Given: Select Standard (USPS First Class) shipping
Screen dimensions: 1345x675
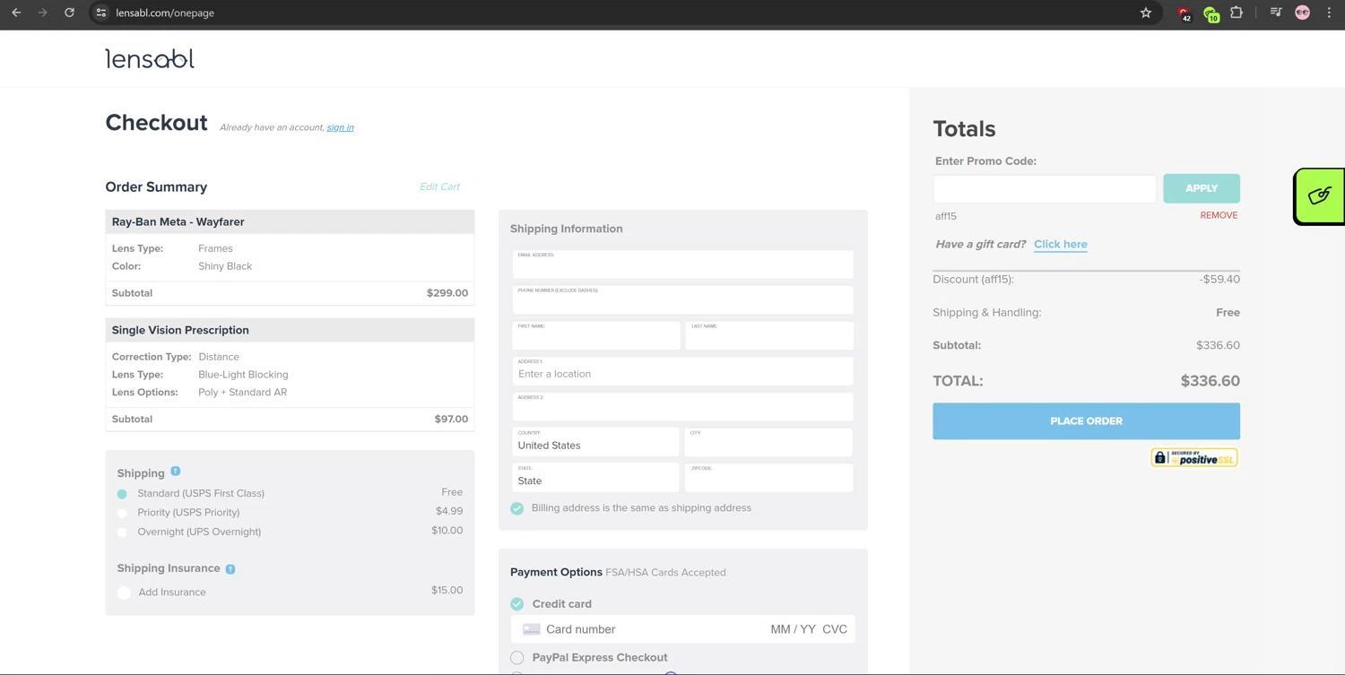Looking at the screenshot, I should [122, 494].
